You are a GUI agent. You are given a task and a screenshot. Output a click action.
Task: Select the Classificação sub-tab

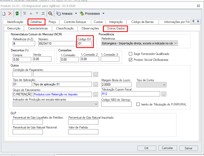point(65,28)
